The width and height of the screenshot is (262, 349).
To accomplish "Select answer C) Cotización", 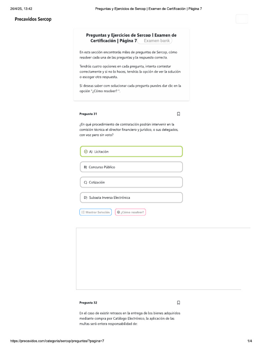I will pos(131,182).
